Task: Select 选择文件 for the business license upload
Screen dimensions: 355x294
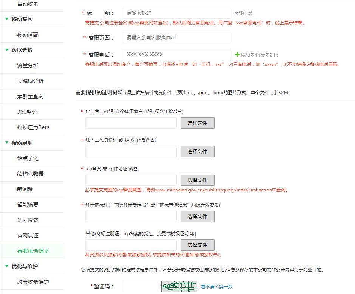Action: [x=197, y=122]
